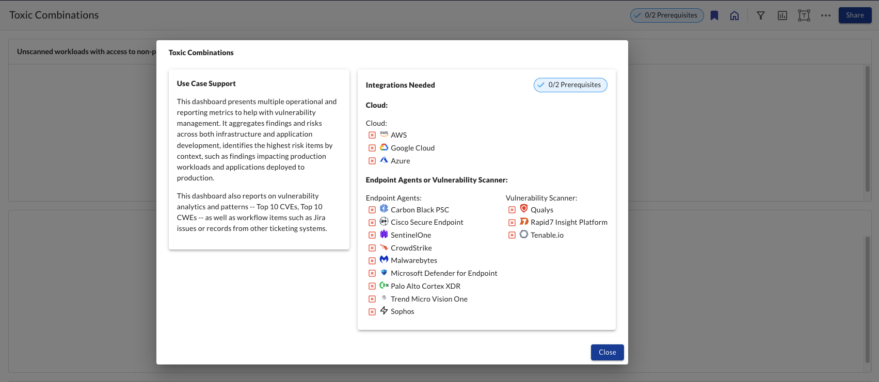Viewport: 879px width, 382px height.
Task: Click the Palo Alto Cortex XDR label
Action: tap(426, 286)
